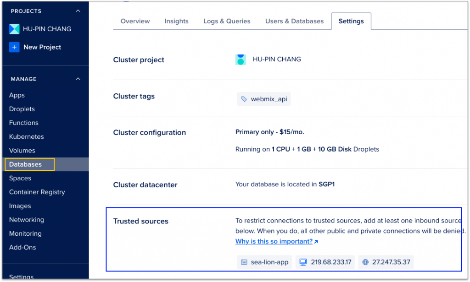This screenshot has width=470, height=282.
Task: Open Container Registry in the sidebar
Action: (37, 192)
